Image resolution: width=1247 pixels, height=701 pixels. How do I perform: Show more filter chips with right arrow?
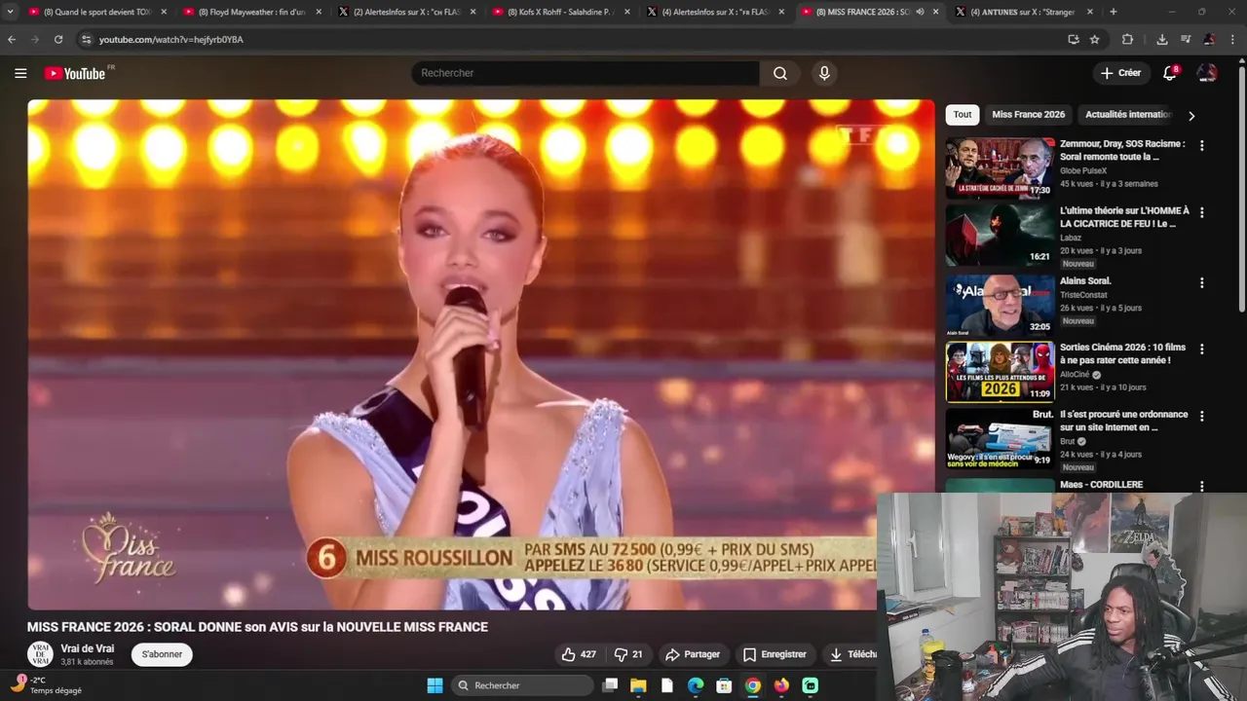[x=1190, y=115]
